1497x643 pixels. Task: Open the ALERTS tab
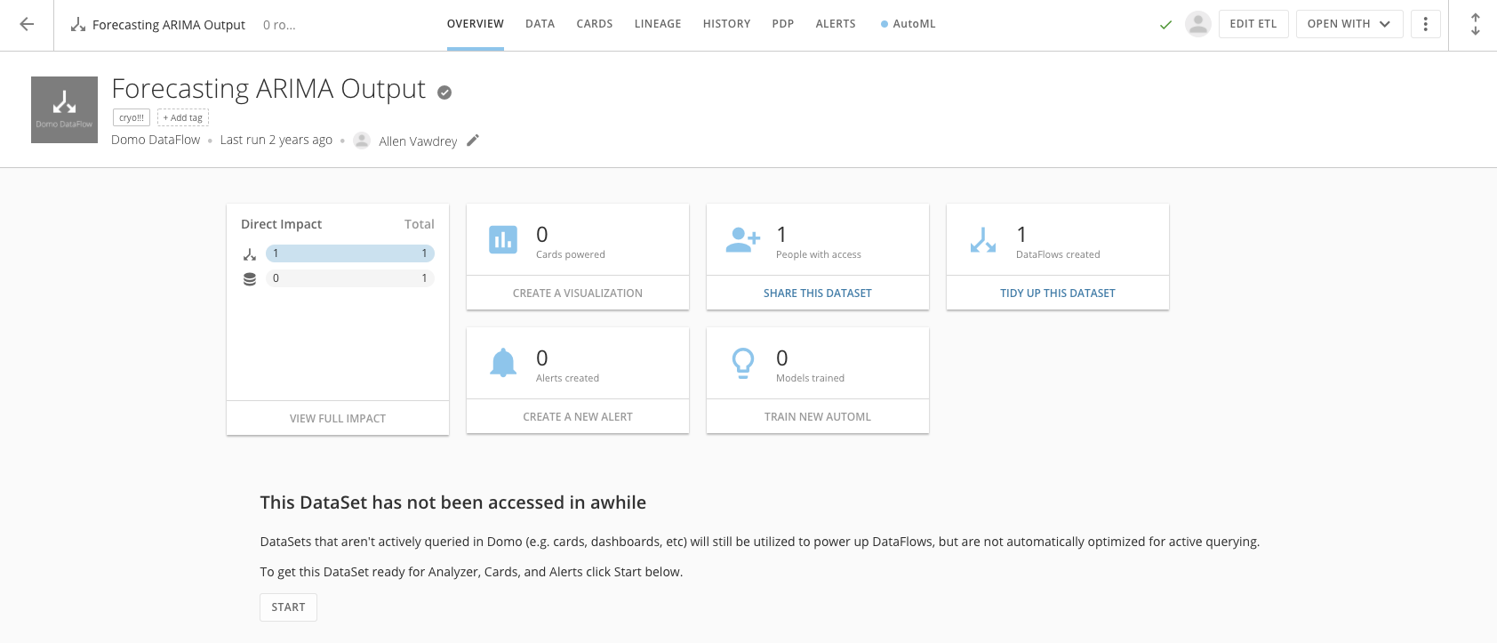[x=836, y=24]
